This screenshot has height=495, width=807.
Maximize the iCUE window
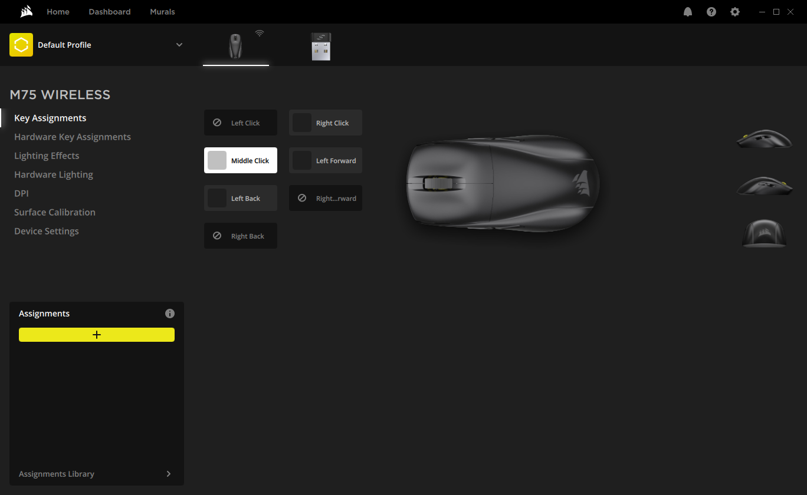[776, 12]
